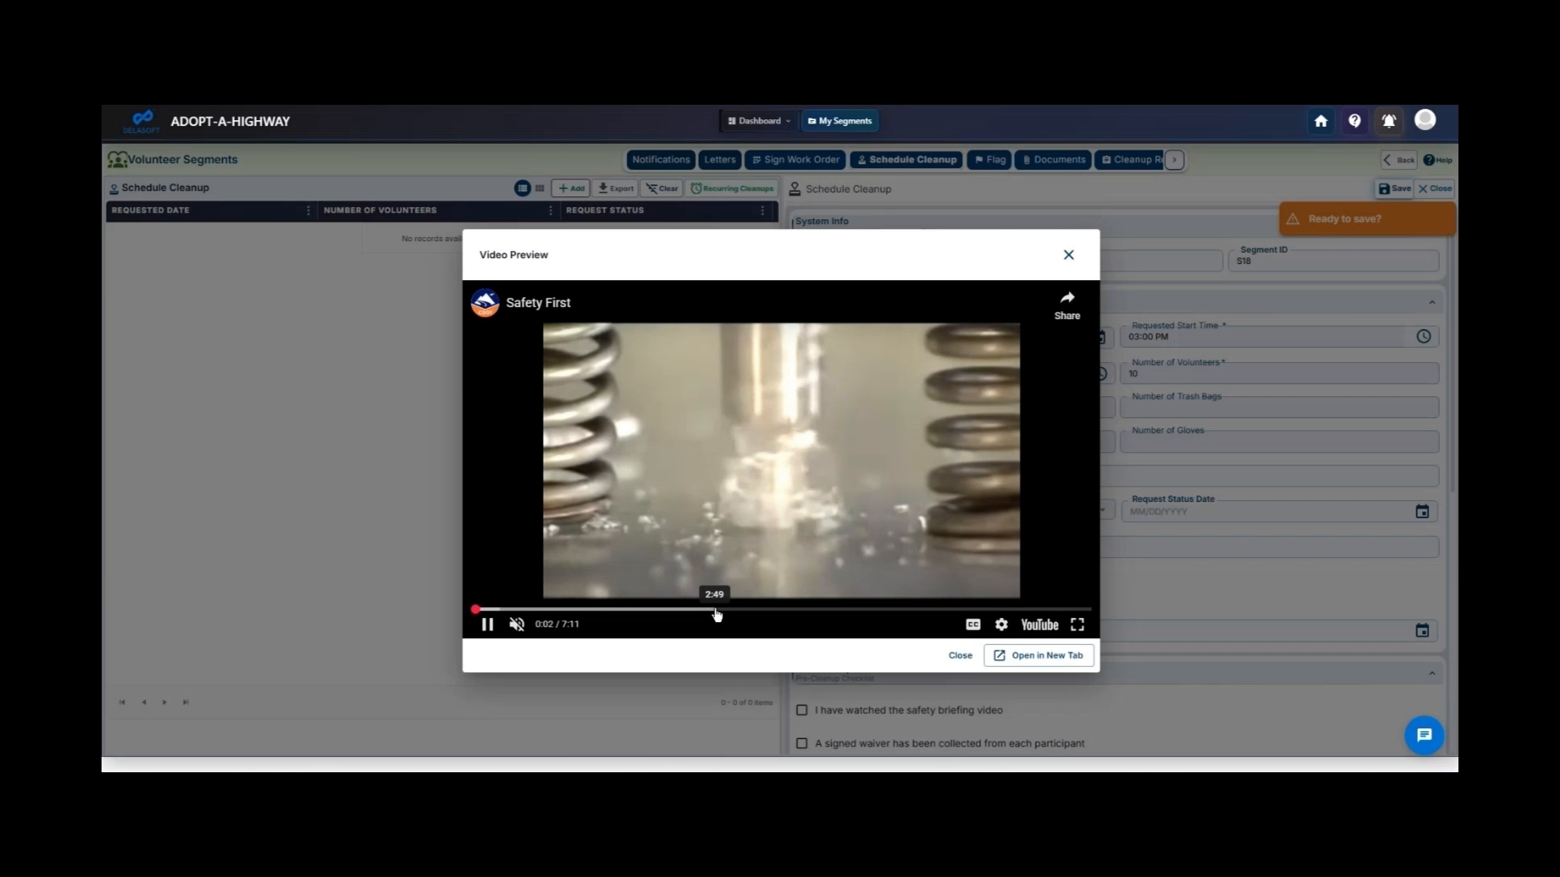Check the signed waiver collected checkbox
Screen dimensions: 1560x877
coord(802,743)
